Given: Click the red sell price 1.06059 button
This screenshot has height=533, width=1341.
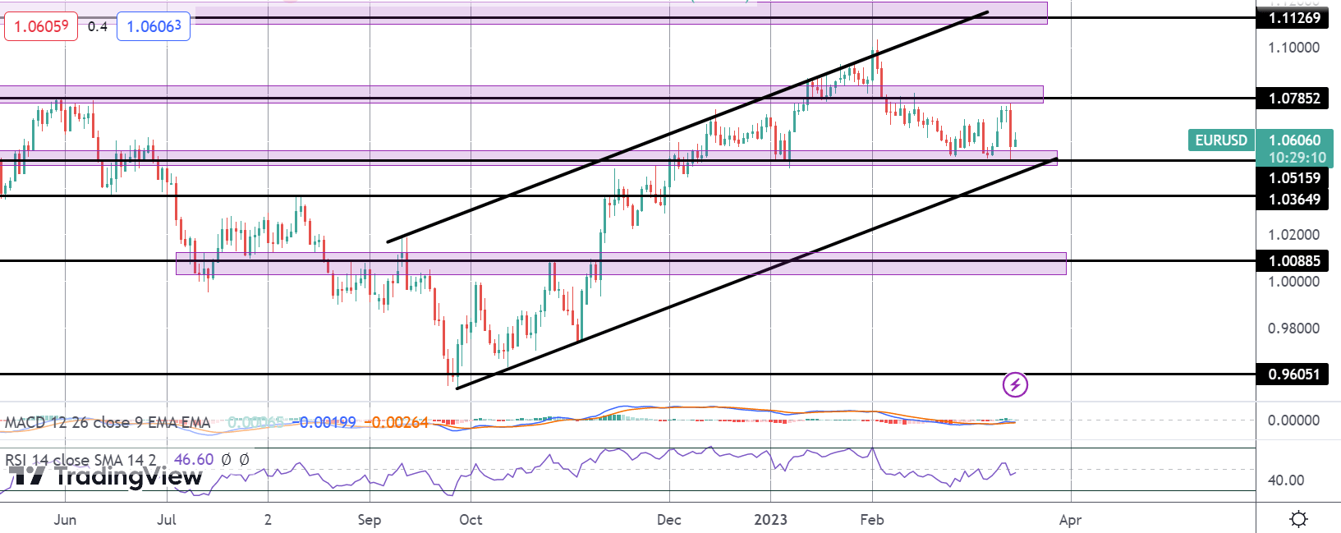Looking at the screenshot, I should point(41,26).
